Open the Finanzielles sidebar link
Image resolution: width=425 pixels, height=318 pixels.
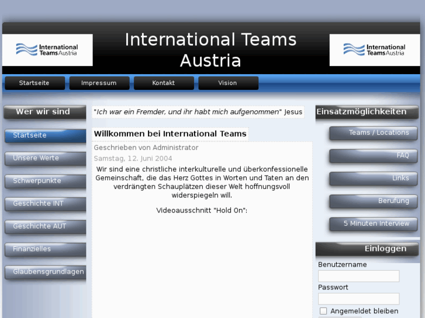point(45,249)
